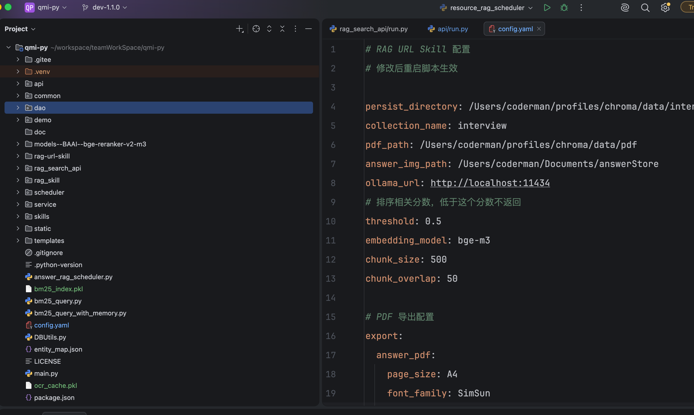Select answer_rag_scheduler.py file
Image resolution: width=694 pixels, height=415 pixels.
[x=73, y=277]
